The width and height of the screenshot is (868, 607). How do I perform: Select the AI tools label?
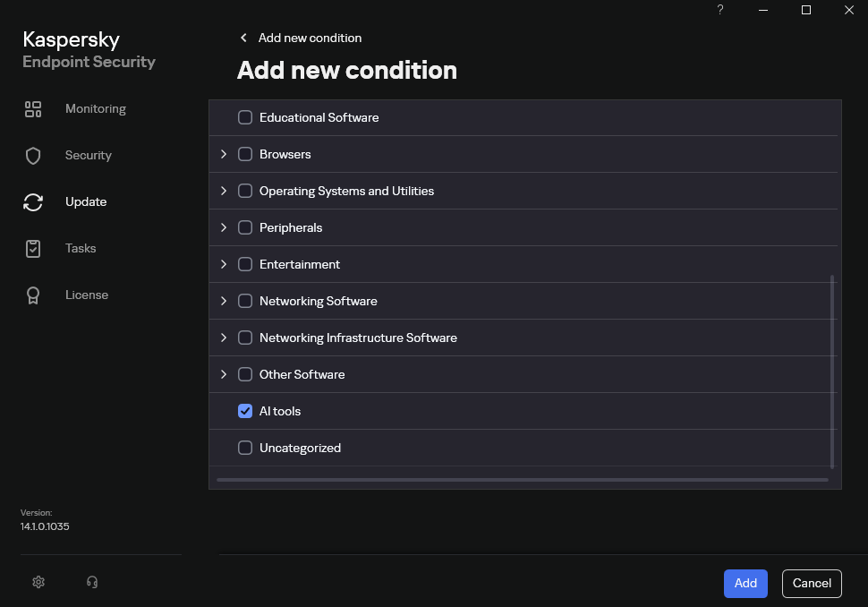click(280, 411)
